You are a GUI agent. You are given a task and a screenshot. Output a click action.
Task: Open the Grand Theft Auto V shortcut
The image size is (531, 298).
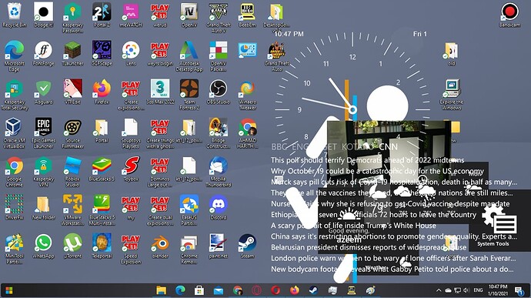point(218,18)
